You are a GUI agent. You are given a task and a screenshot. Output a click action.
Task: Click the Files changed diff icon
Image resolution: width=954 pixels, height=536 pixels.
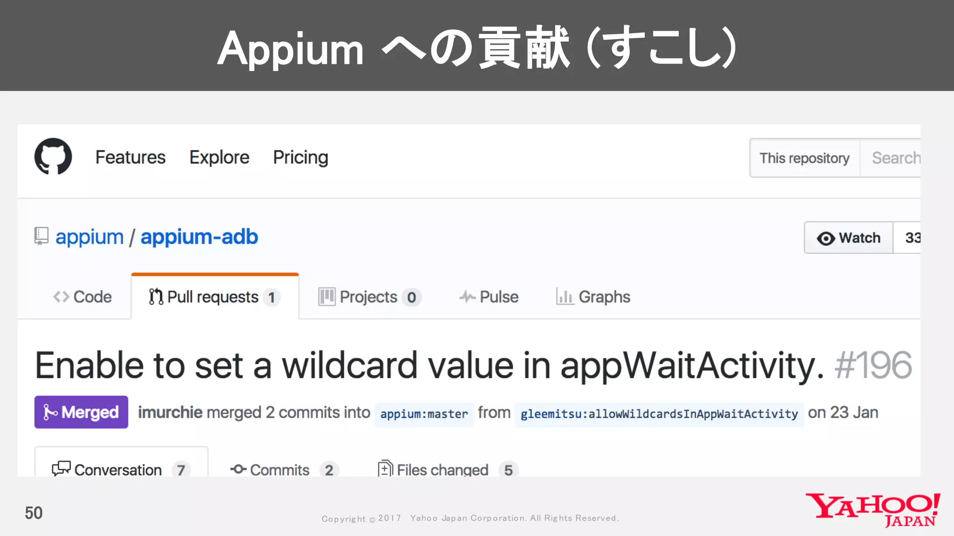pyautogui.click(x=385, y=468)
